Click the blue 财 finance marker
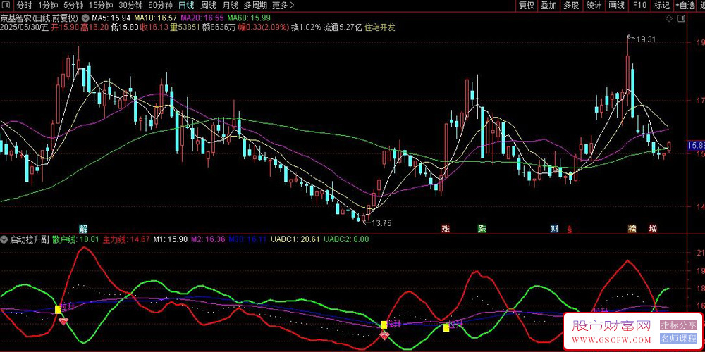The height and width of the screenshot is (352, 705). point(554,229)
